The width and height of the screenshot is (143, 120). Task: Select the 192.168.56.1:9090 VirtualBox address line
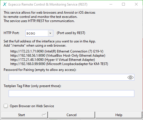click(58, 56)
